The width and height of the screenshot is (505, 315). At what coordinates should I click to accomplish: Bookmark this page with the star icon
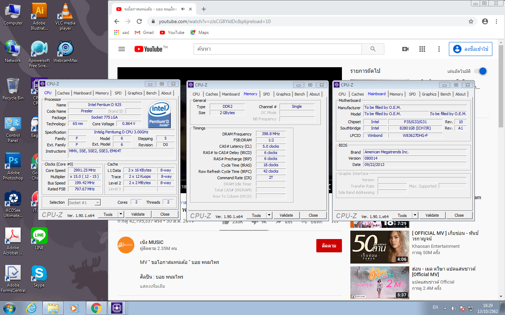(471, 21)
